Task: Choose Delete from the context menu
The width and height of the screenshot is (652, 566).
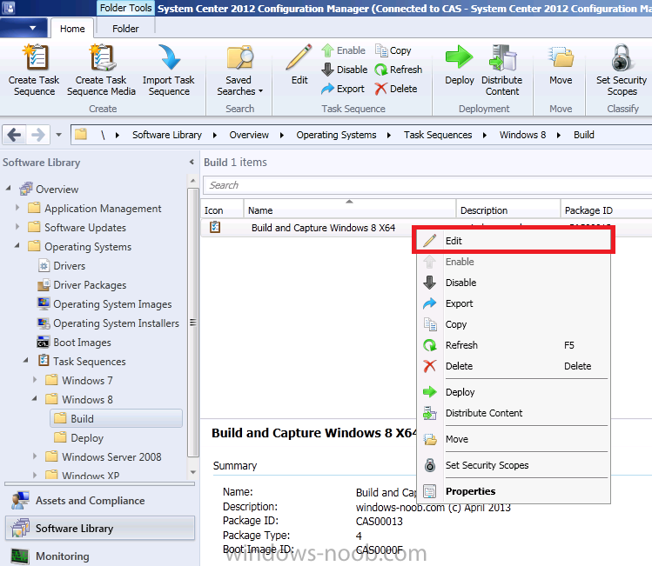Action: 514,366
